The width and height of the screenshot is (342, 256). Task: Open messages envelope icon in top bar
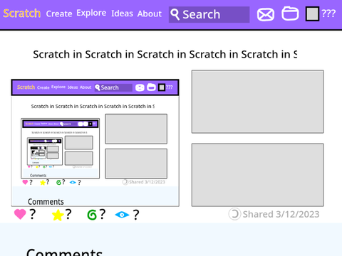(266, 14)
